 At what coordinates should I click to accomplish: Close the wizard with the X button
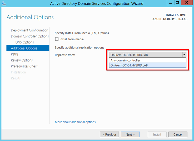pyautogui.click(x=187, y=3)
